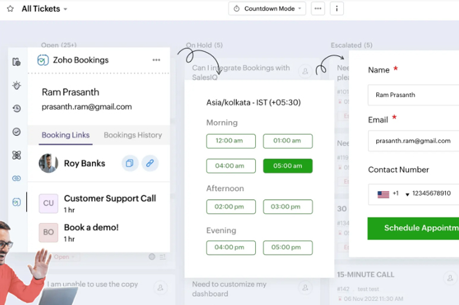
Task: Open the info icon in the top bar
Action: (337, 9)
